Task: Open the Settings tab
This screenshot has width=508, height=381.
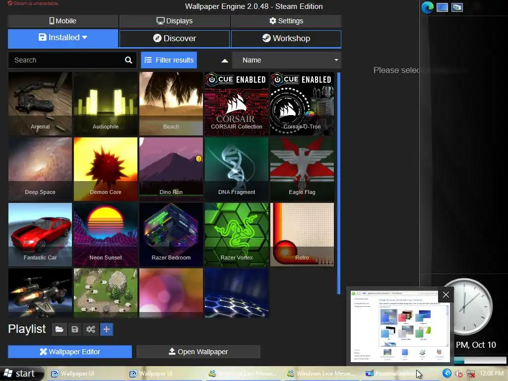Action: [286, 21]
